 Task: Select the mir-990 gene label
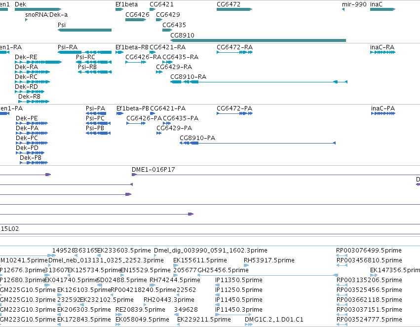pyautogui.click(x=354, y=4)
